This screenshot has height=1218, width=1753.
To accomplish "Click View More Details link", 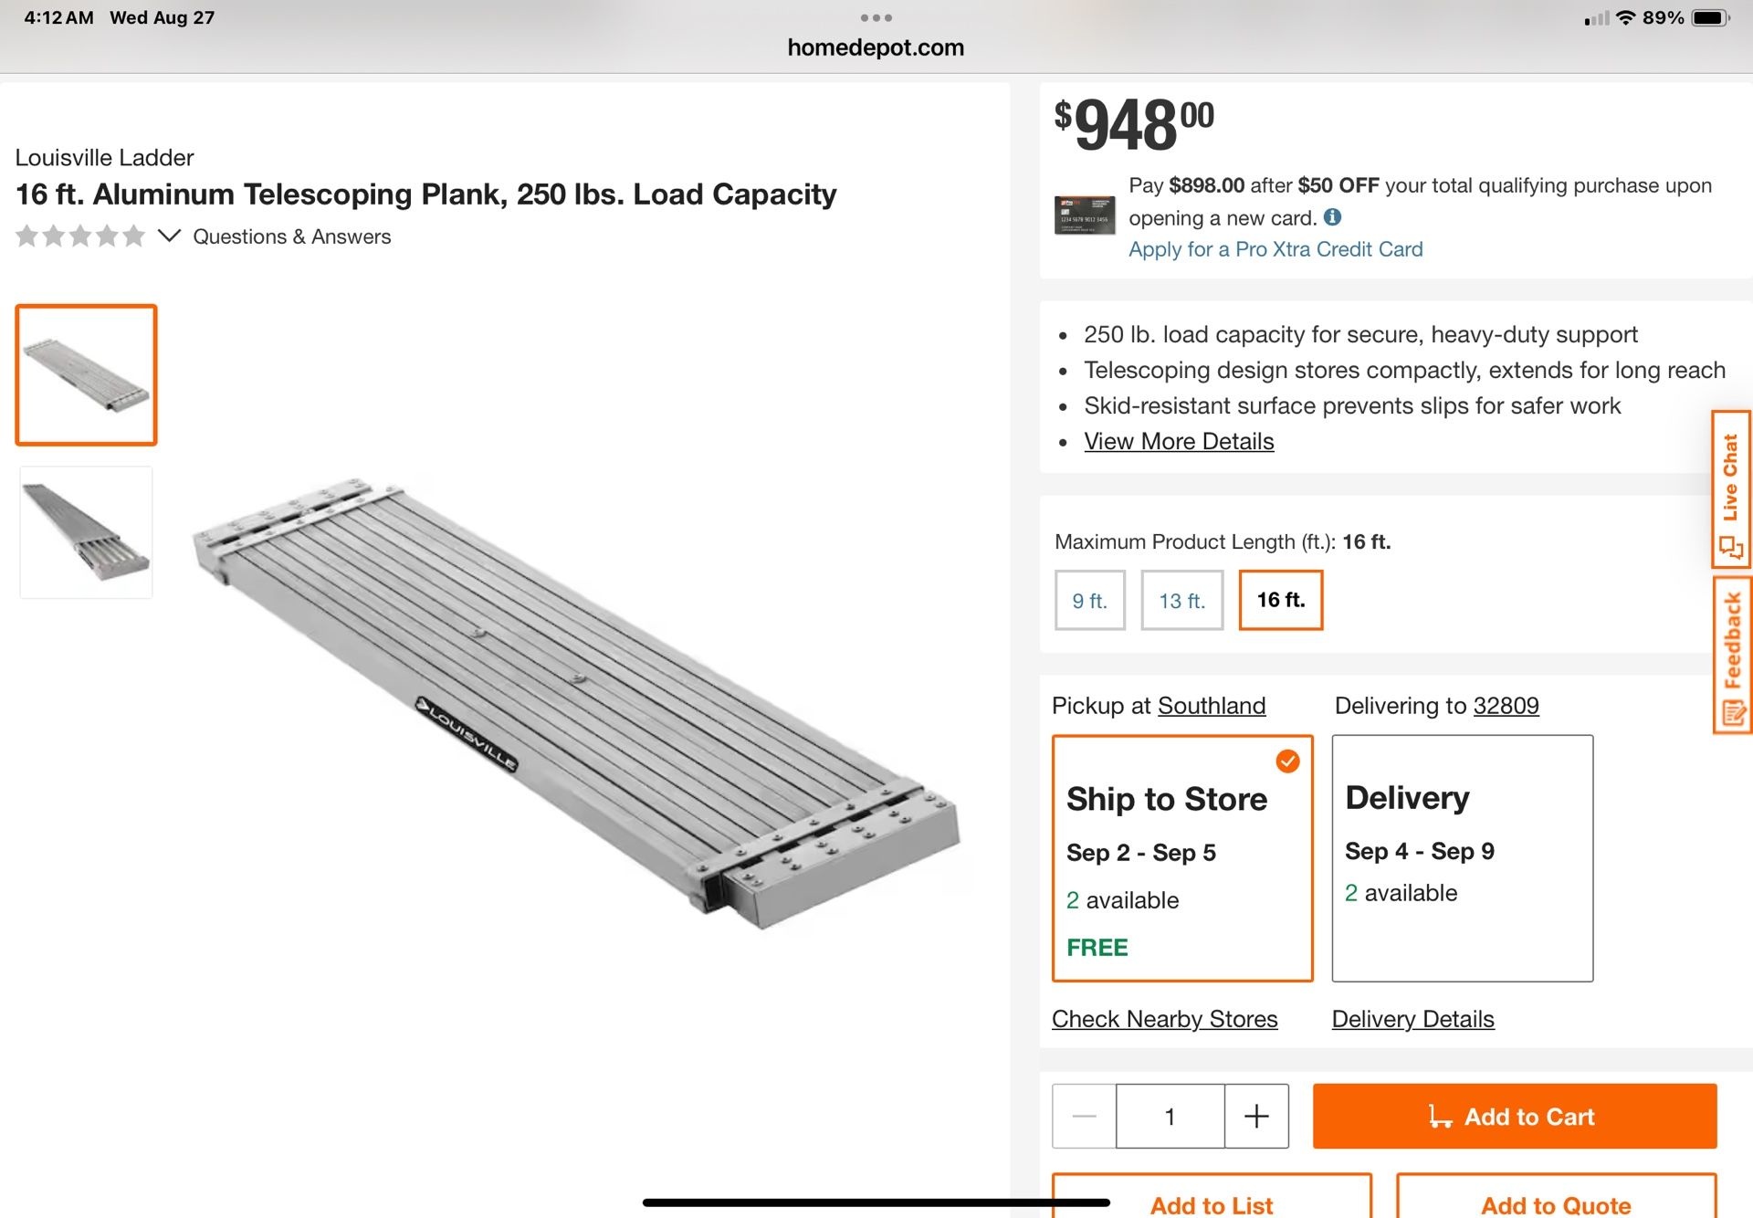I will [1179, 441].
